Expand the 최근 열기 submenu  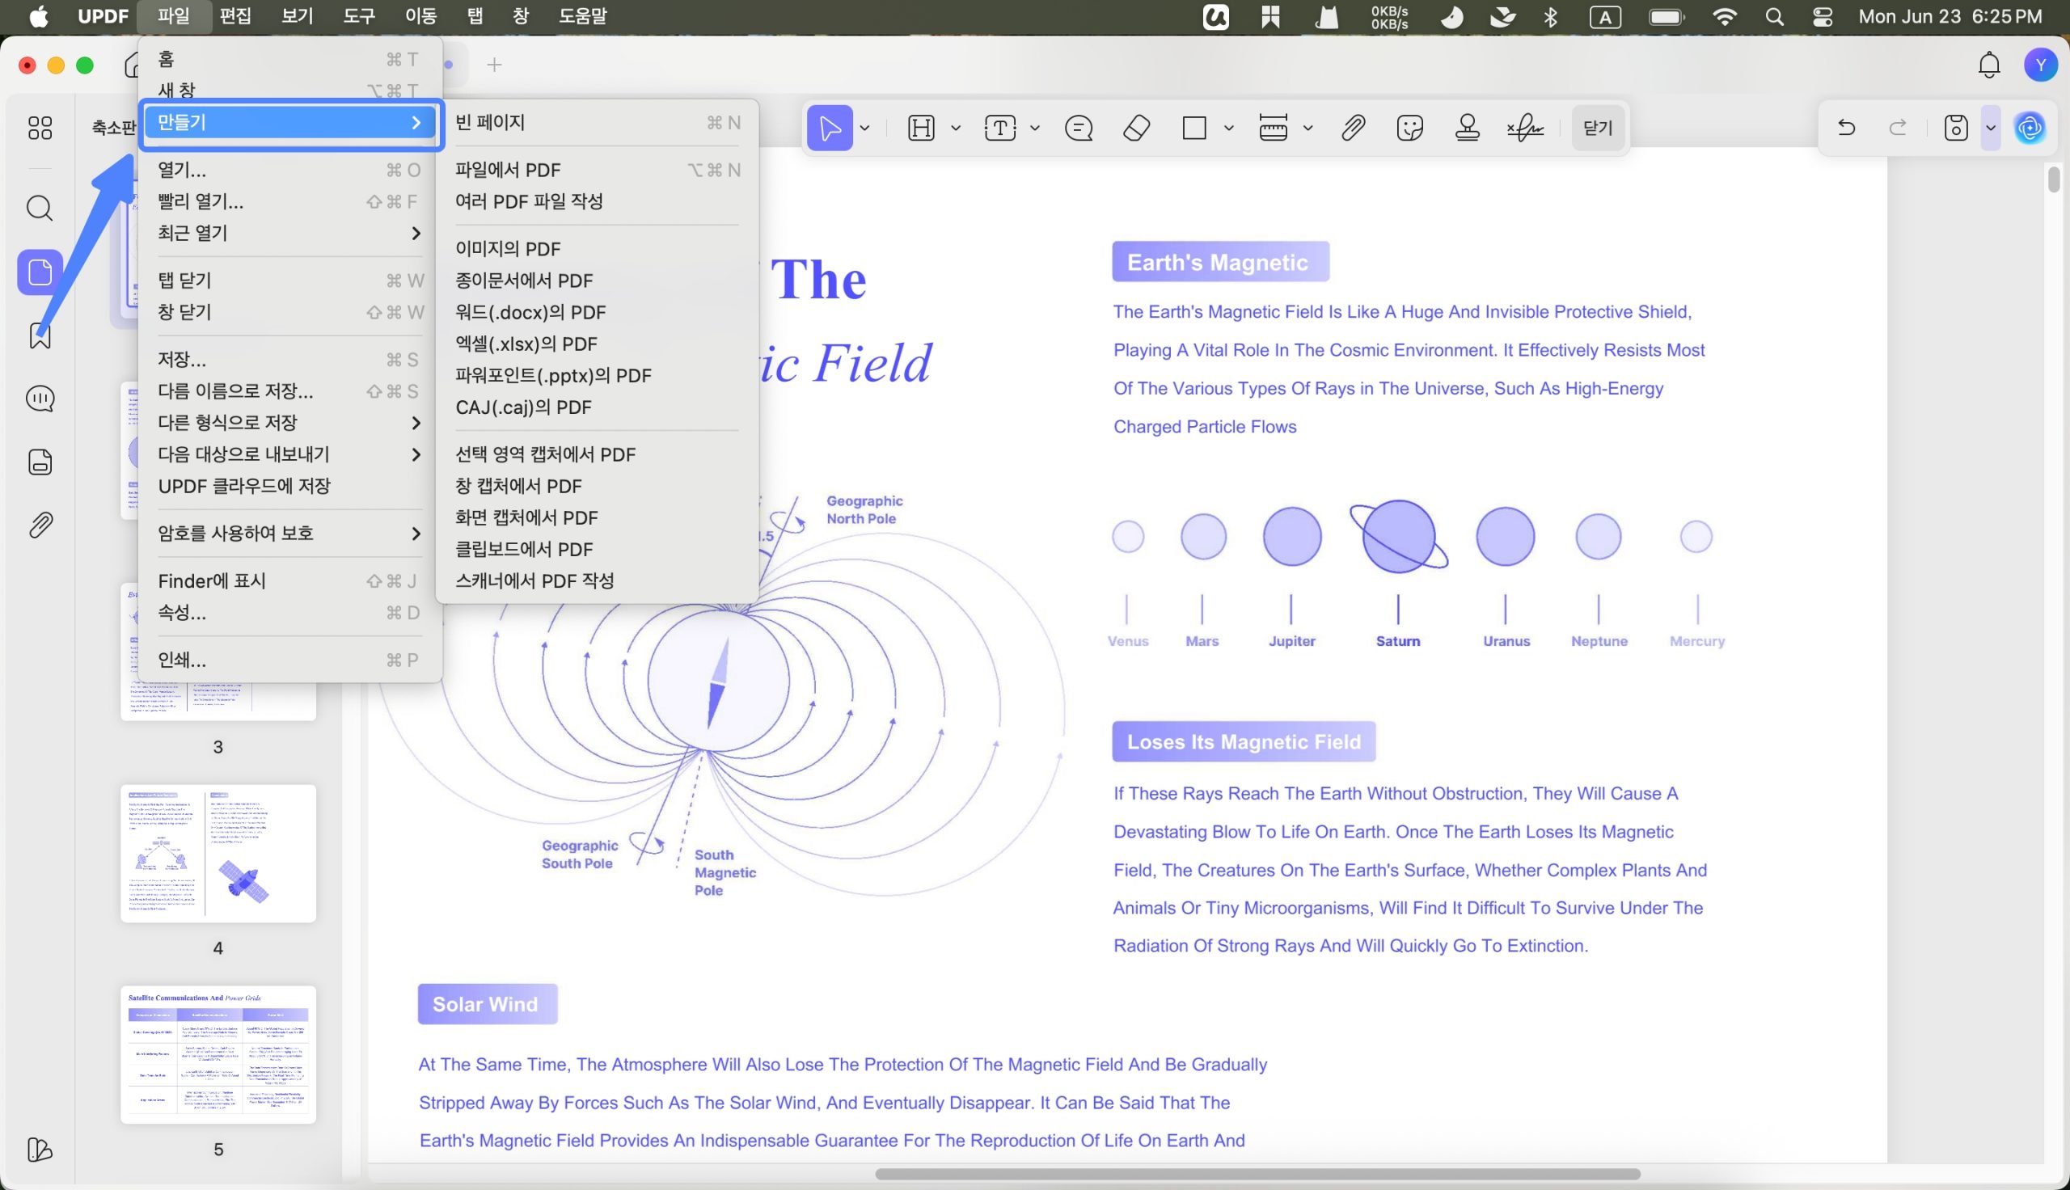(290, 233)
